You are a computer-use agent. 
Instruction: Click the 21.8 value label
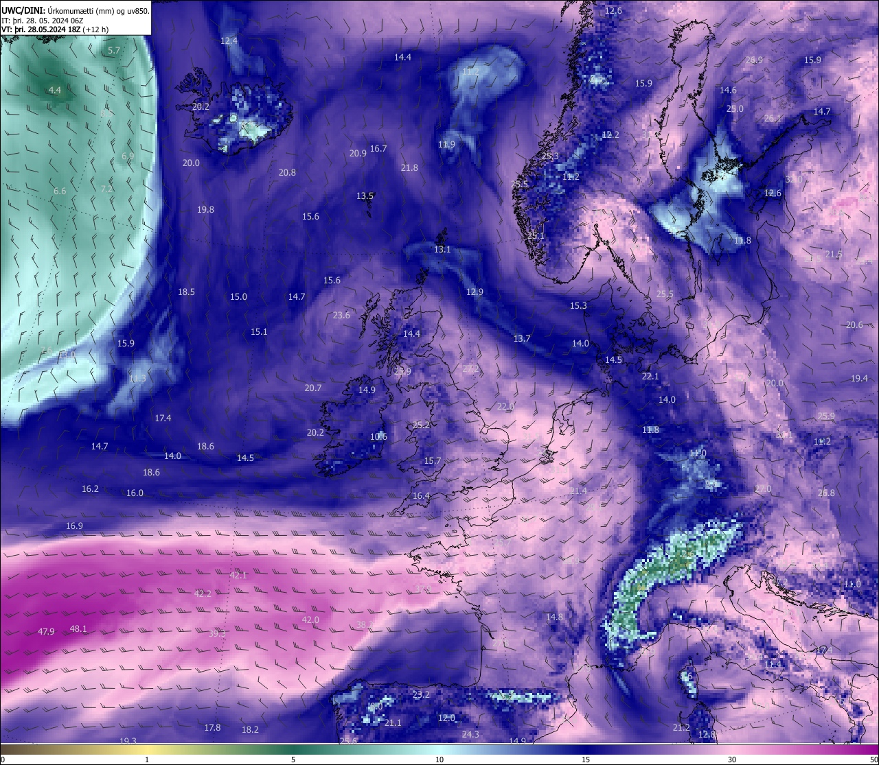pyautogui.click(x=409, y=167)
